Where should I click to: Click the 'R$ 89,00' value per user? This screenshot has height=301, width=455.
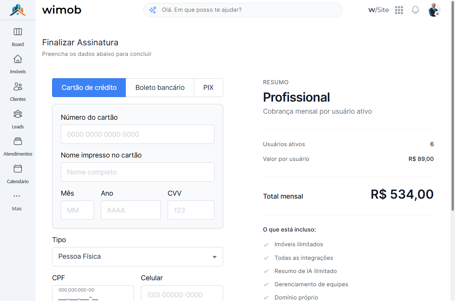point(421,159)
